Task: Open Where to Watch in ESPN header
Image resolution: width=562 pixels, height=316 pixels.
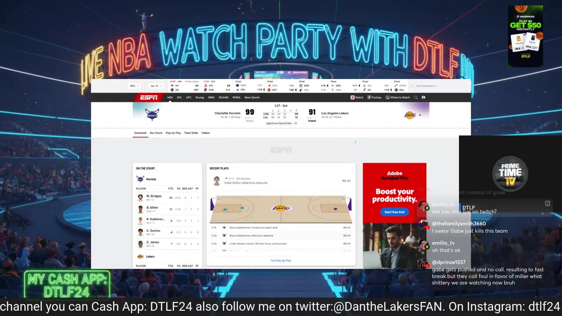Action: click(398, 97)
